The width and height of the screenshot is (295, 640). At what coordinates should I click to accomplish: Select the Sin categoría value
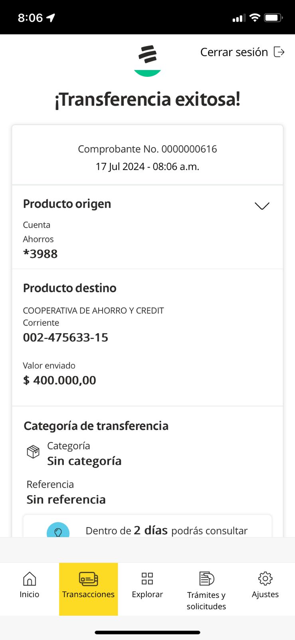coord(84,461)
